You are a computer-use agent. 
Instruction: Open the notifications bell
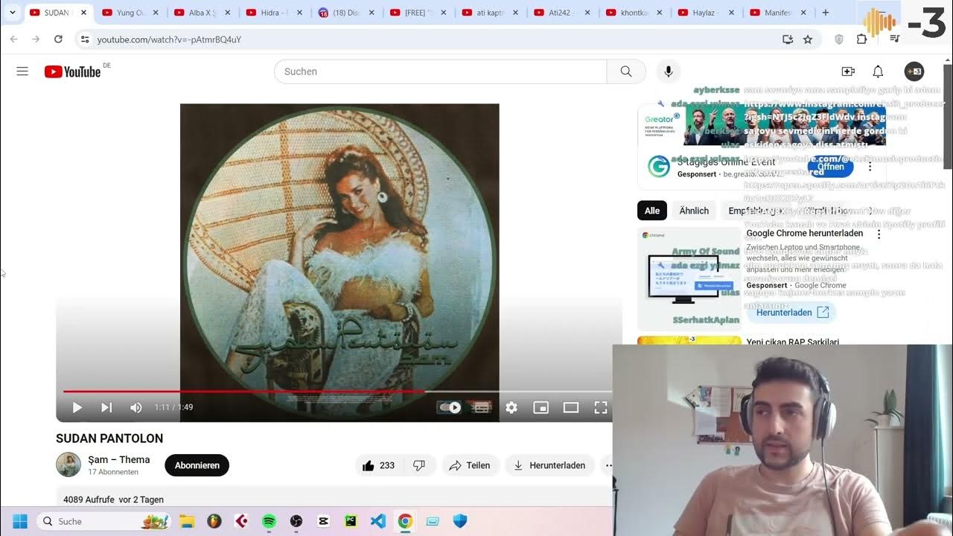click(878, 71)
